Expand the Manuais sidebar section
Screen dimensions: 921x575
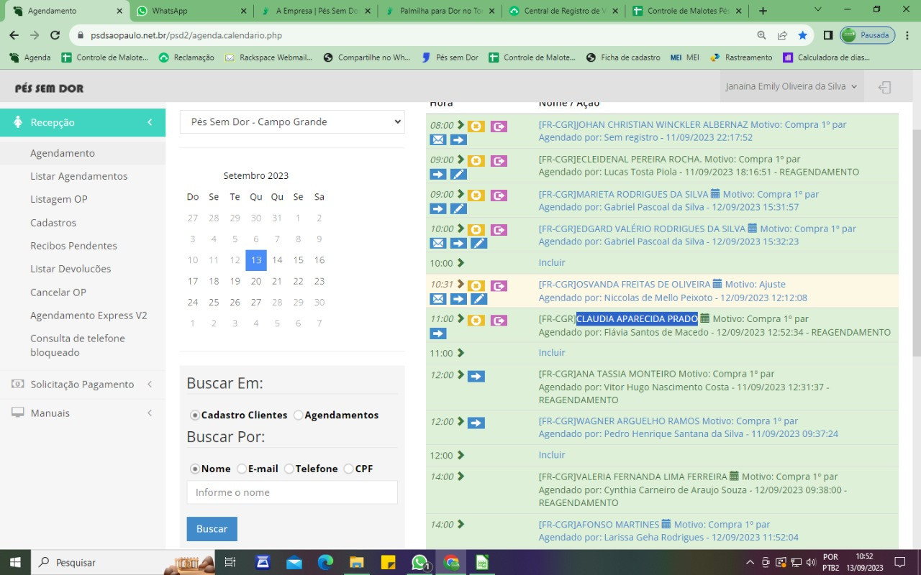click(x=83, y=413)
